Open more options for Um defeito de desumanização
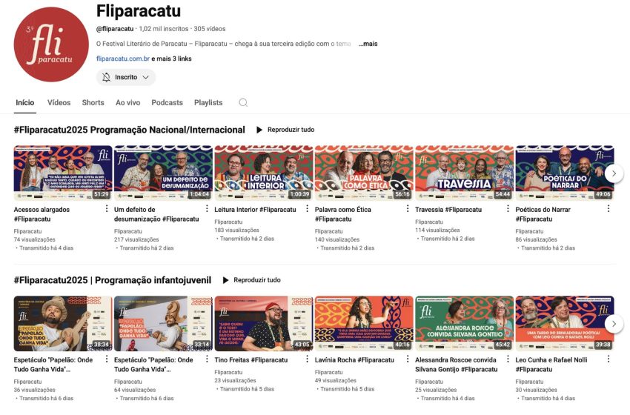Screen dimensions: 630x415 [207, 208]
